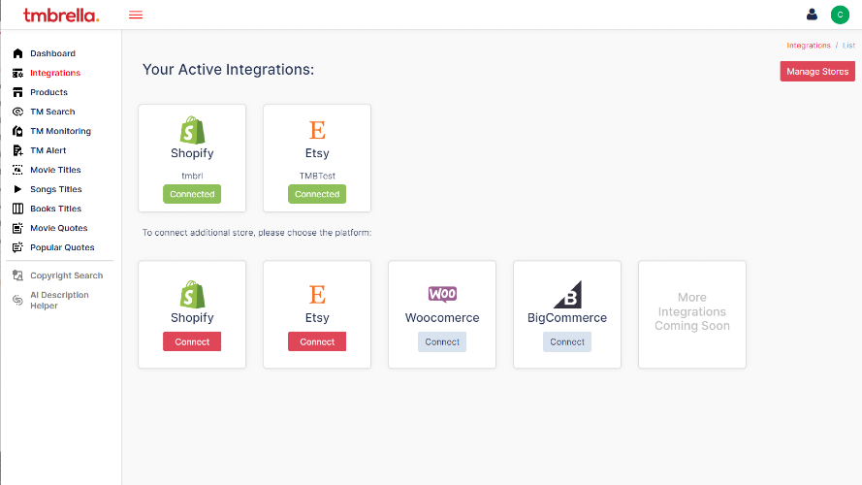Click the Connected badge under Etsy TMBTest
This screenshot has width=862, height=485.
[317, 194]
